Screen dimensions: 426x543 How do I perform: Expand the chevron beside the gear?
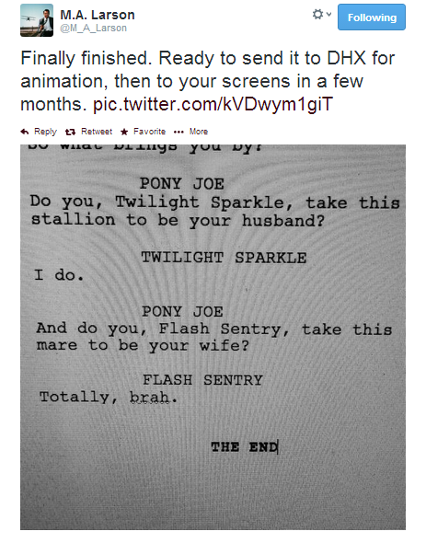[328, 14]
